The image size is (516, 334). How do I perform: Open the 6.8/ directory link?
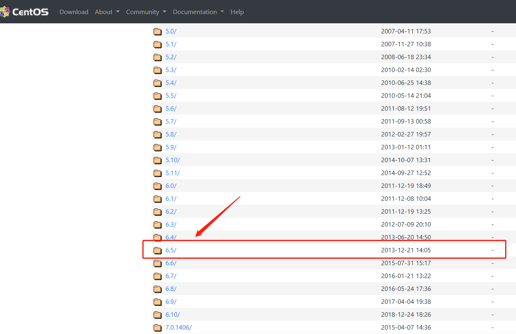coord(171,289)
